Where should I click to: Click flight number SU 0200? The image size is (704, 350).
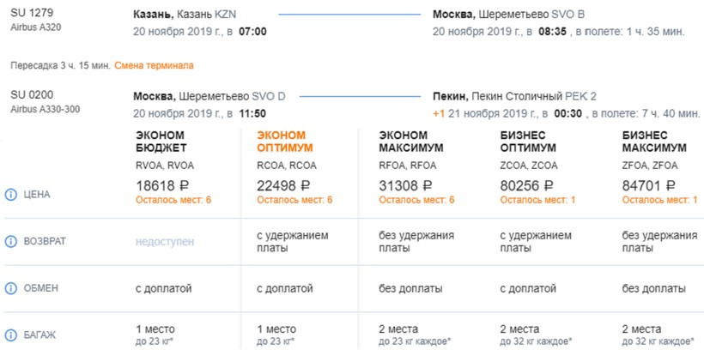pos(29,94)
